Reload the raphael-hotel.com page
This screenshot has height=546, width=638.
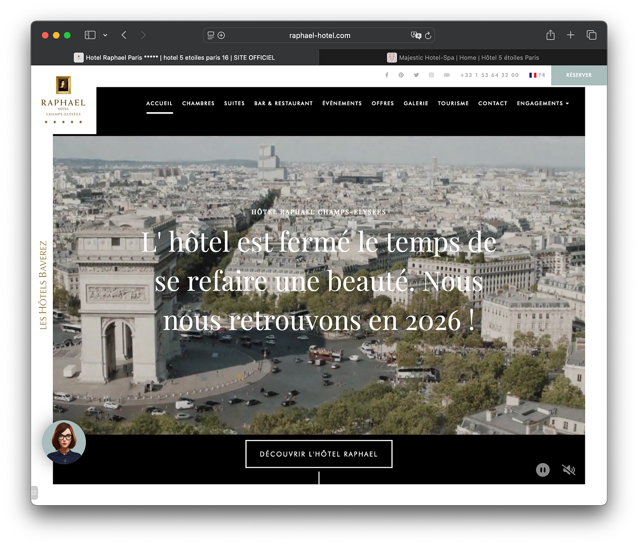pyautogui.click(x=428, y=35)
